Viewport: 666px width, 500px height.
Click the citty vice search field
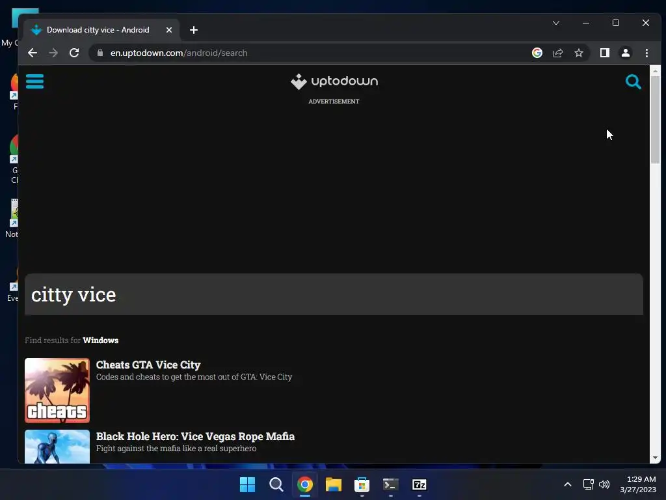pos(334,295)
